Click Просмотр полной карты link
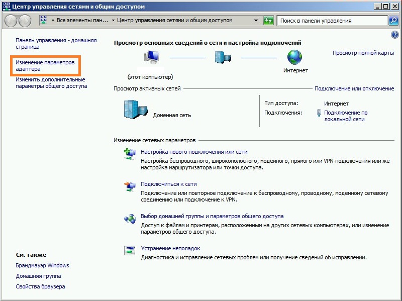 pyautogui.click(x=362, y=53)
